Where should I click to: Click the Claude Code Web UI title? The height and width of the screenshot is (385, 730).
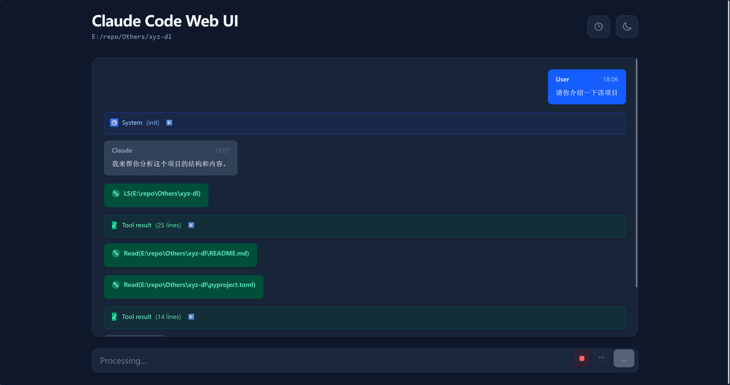click(x=165, y=21)
